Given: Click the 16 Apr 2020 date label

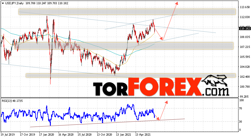Looking at the screenshot, I should coord(66,135).
